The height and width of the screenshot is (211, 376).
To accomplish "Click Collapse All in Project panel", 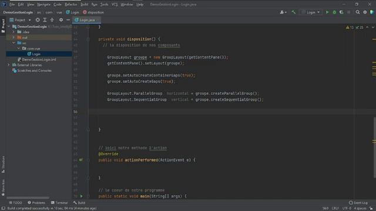I will point(52,20).
